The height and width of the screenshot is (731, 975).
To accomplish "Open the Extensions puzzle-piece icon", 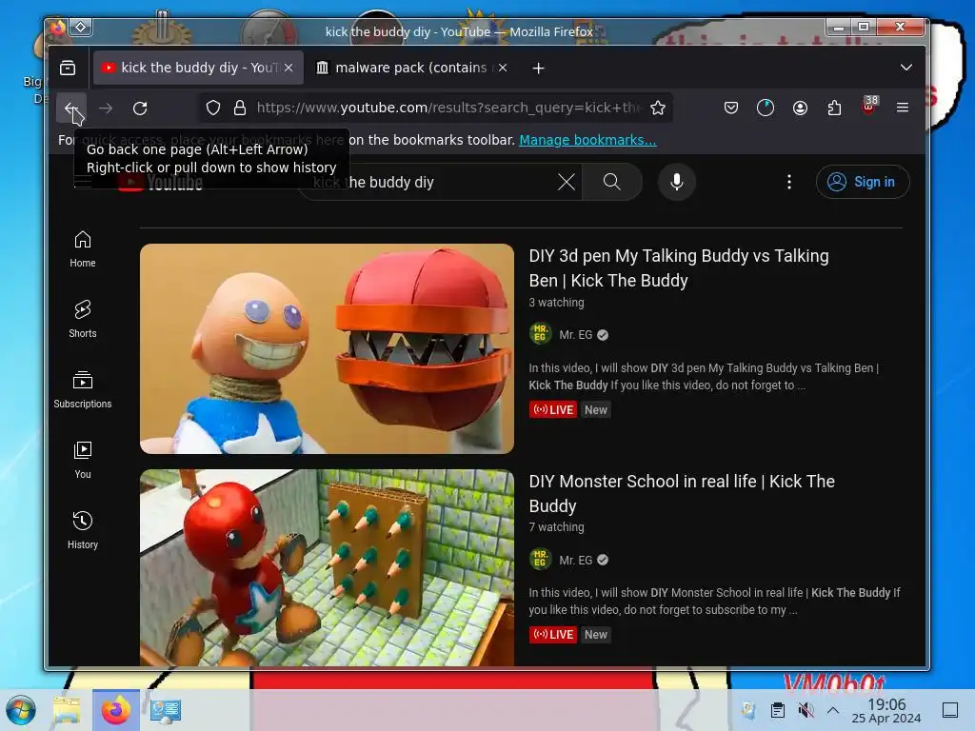I will pos(834,109).
